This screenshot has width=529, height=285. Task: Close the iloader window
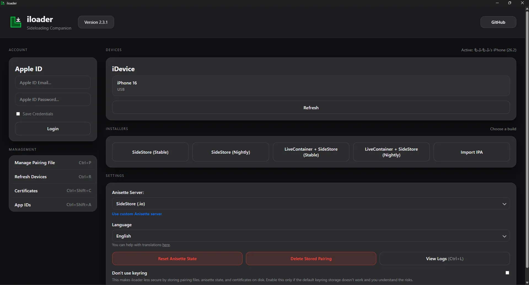coord(522,3)
